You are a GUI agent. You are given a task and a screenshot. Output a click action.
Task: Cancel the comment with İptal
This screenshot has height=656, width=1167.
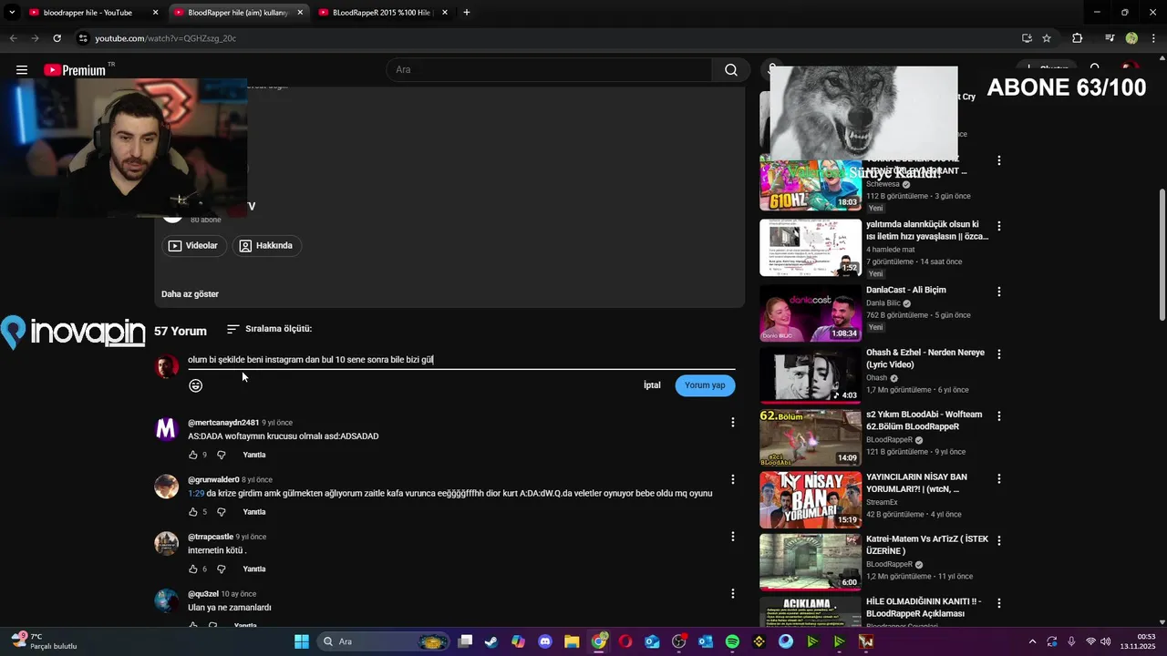pyautogui.click(x=652, y=385)
